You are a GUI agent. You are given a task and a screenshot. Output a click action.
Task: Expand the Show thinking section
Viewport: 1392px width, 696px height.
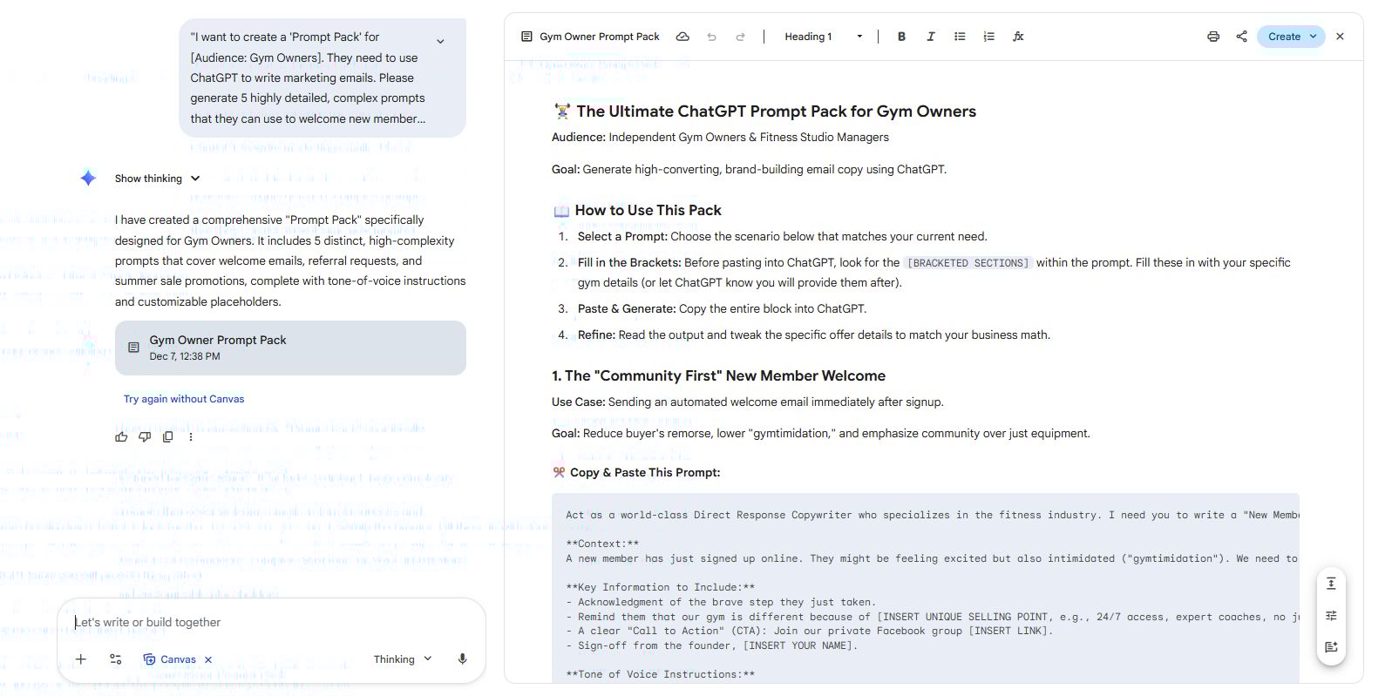click(x=158, y=179)
